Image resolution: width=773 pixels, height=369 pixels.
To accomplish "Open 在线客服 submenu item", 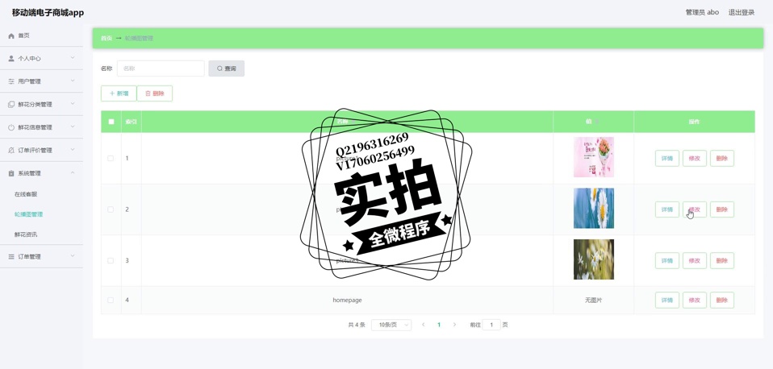I will [x=26, y=194].
